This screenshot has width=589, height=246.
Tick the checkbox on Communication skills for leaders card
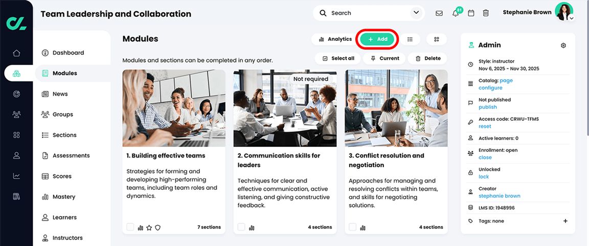coord(241,227)
